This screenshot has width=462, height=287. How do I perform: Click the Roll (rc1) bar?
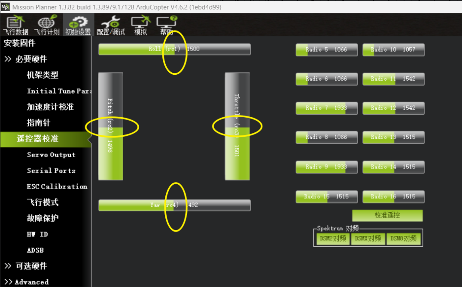click(174, 49)
